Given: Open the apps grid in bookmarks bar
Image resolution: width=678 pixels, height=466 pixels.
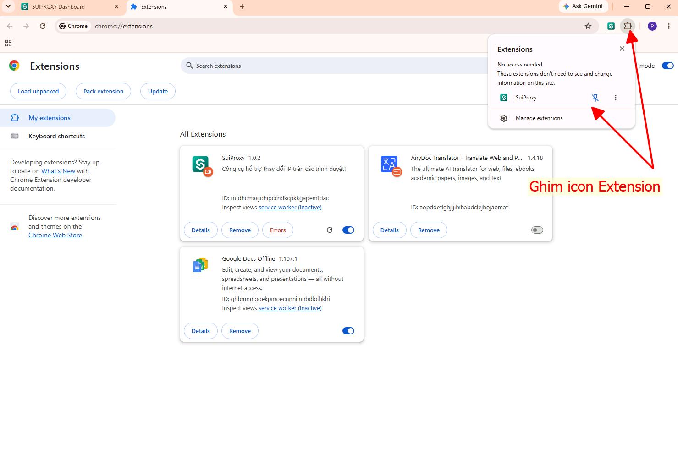Looking at the screenshot, I should tap(8, 43).
